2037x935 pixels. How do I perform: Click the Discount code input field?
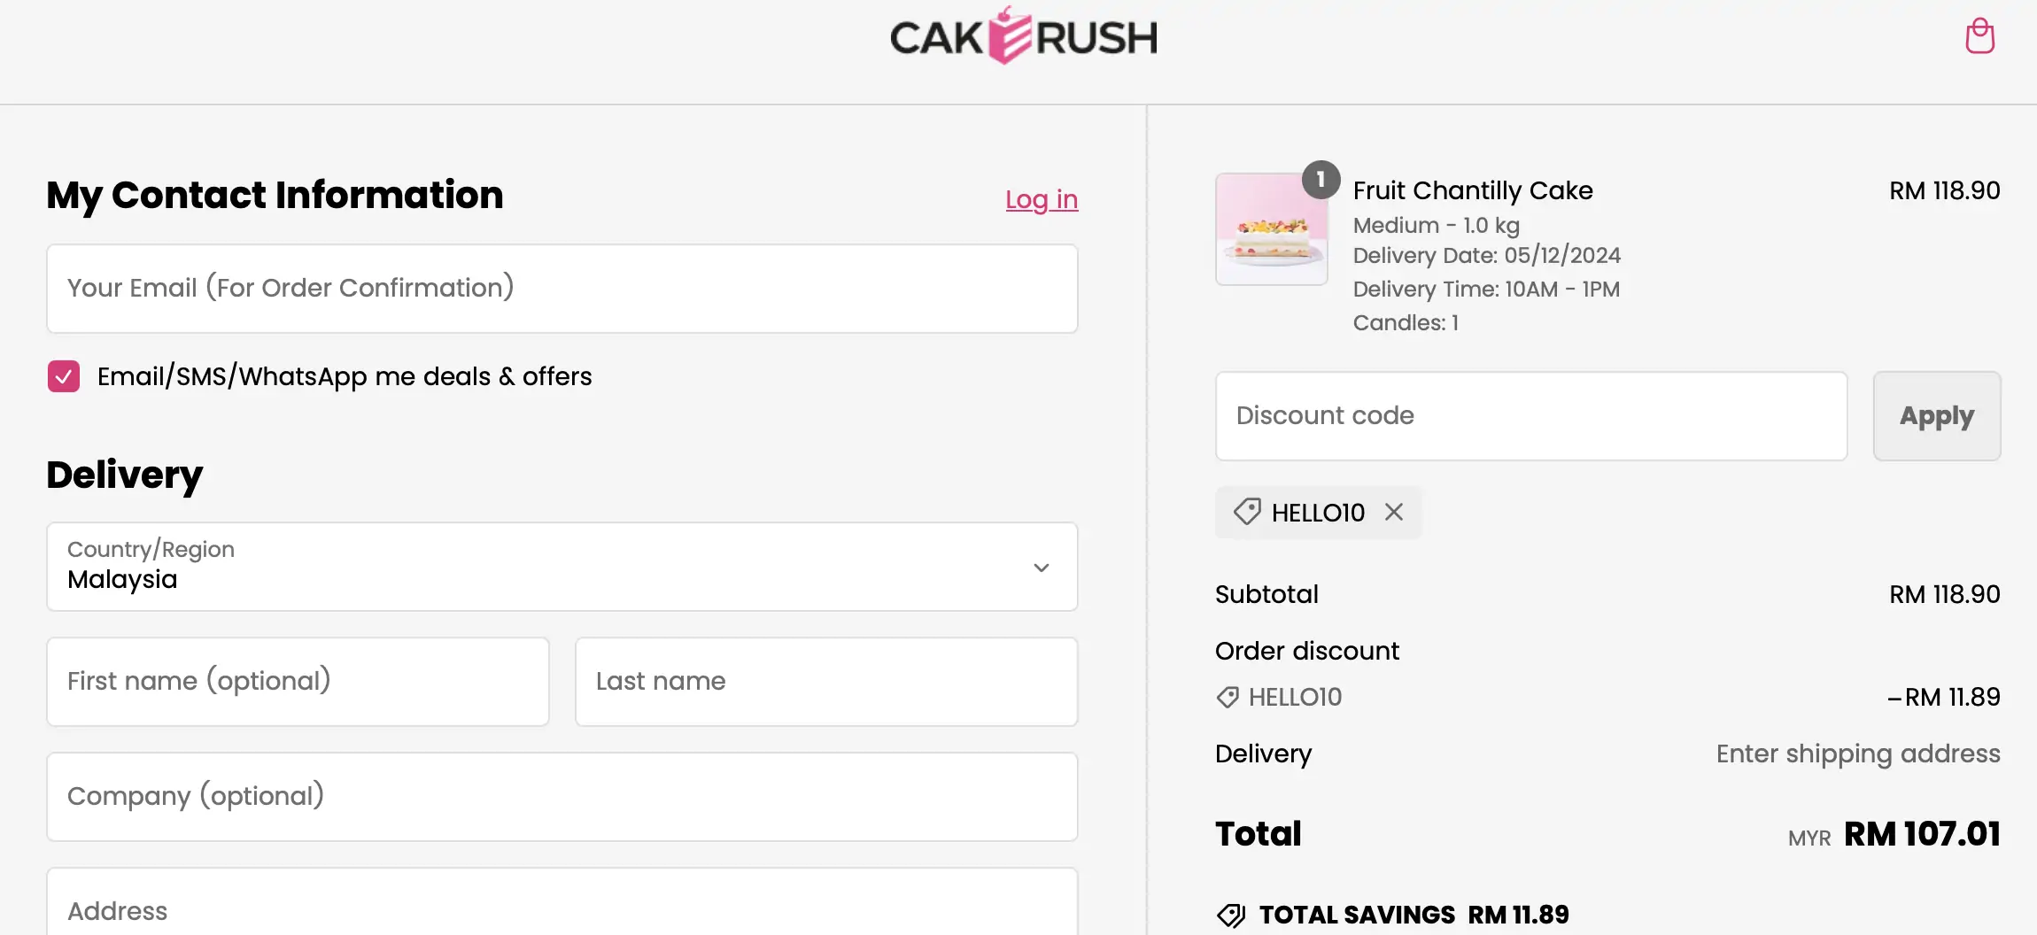(x=1530, y=416)
